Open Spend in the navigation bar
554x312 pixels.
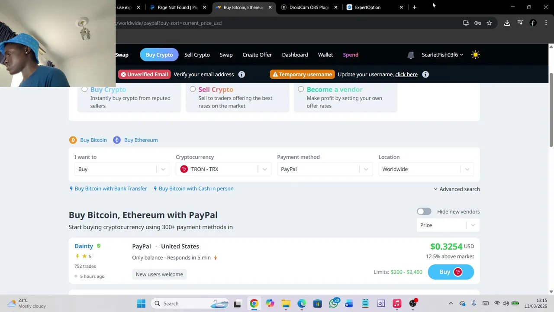(x=351, y=55)
